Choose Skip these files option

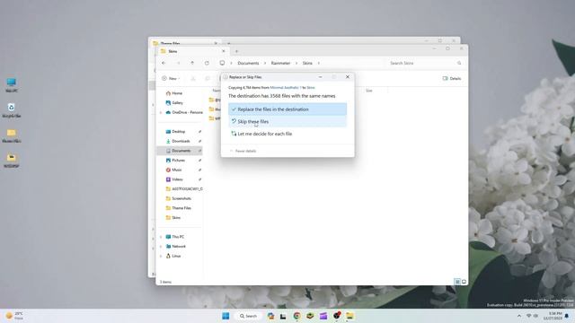tap(287, 122)
